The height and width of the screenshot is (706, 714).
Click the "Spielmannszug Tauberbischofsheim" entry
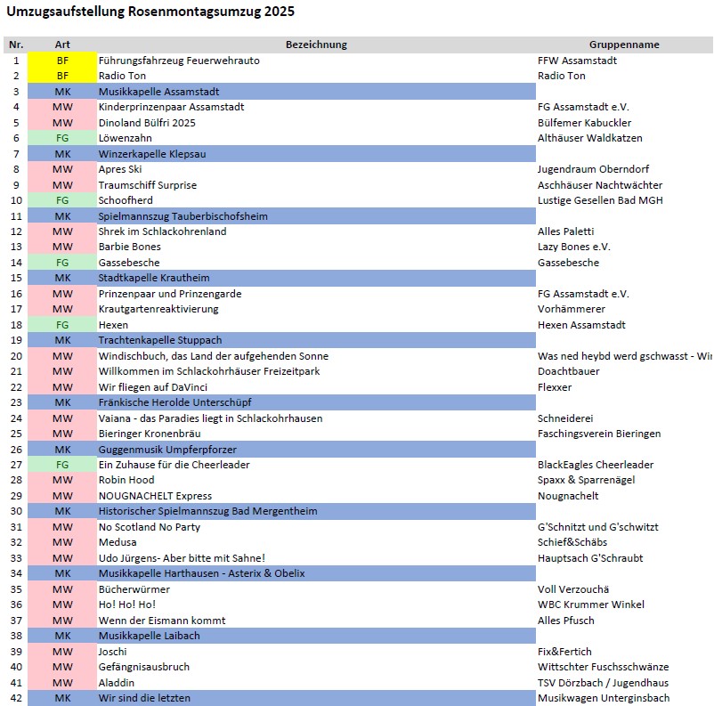click(x=183, y=216)
